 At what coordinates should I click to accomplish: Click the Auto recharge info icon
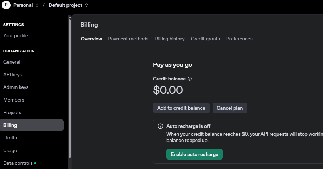pos(160,126)
